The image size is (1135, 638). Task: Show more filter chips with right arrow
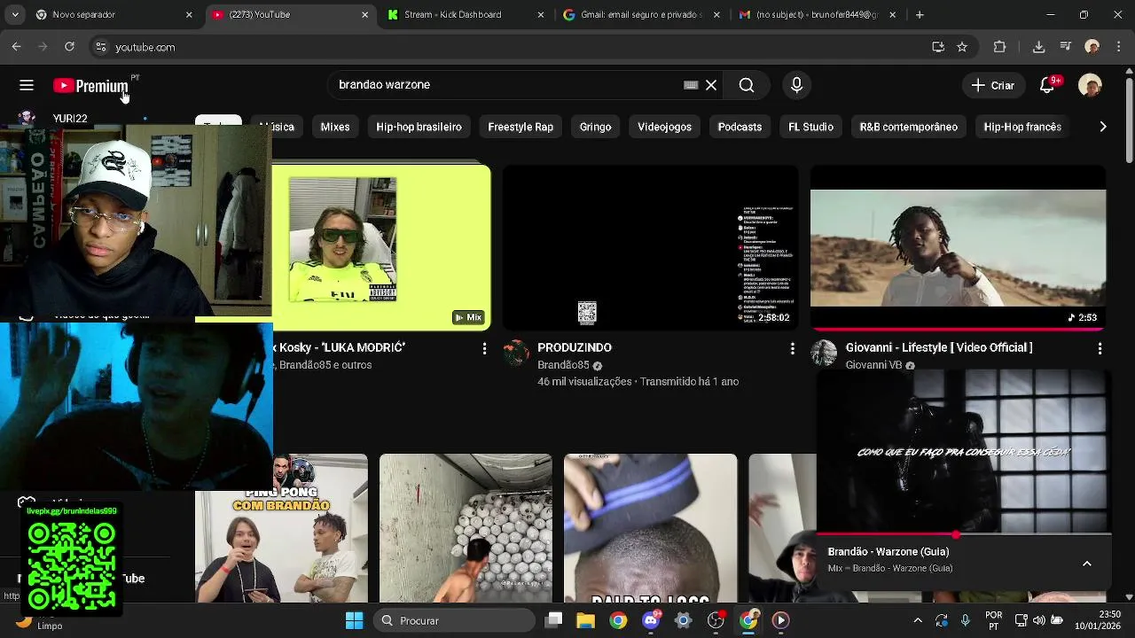tap(1102, 127)
